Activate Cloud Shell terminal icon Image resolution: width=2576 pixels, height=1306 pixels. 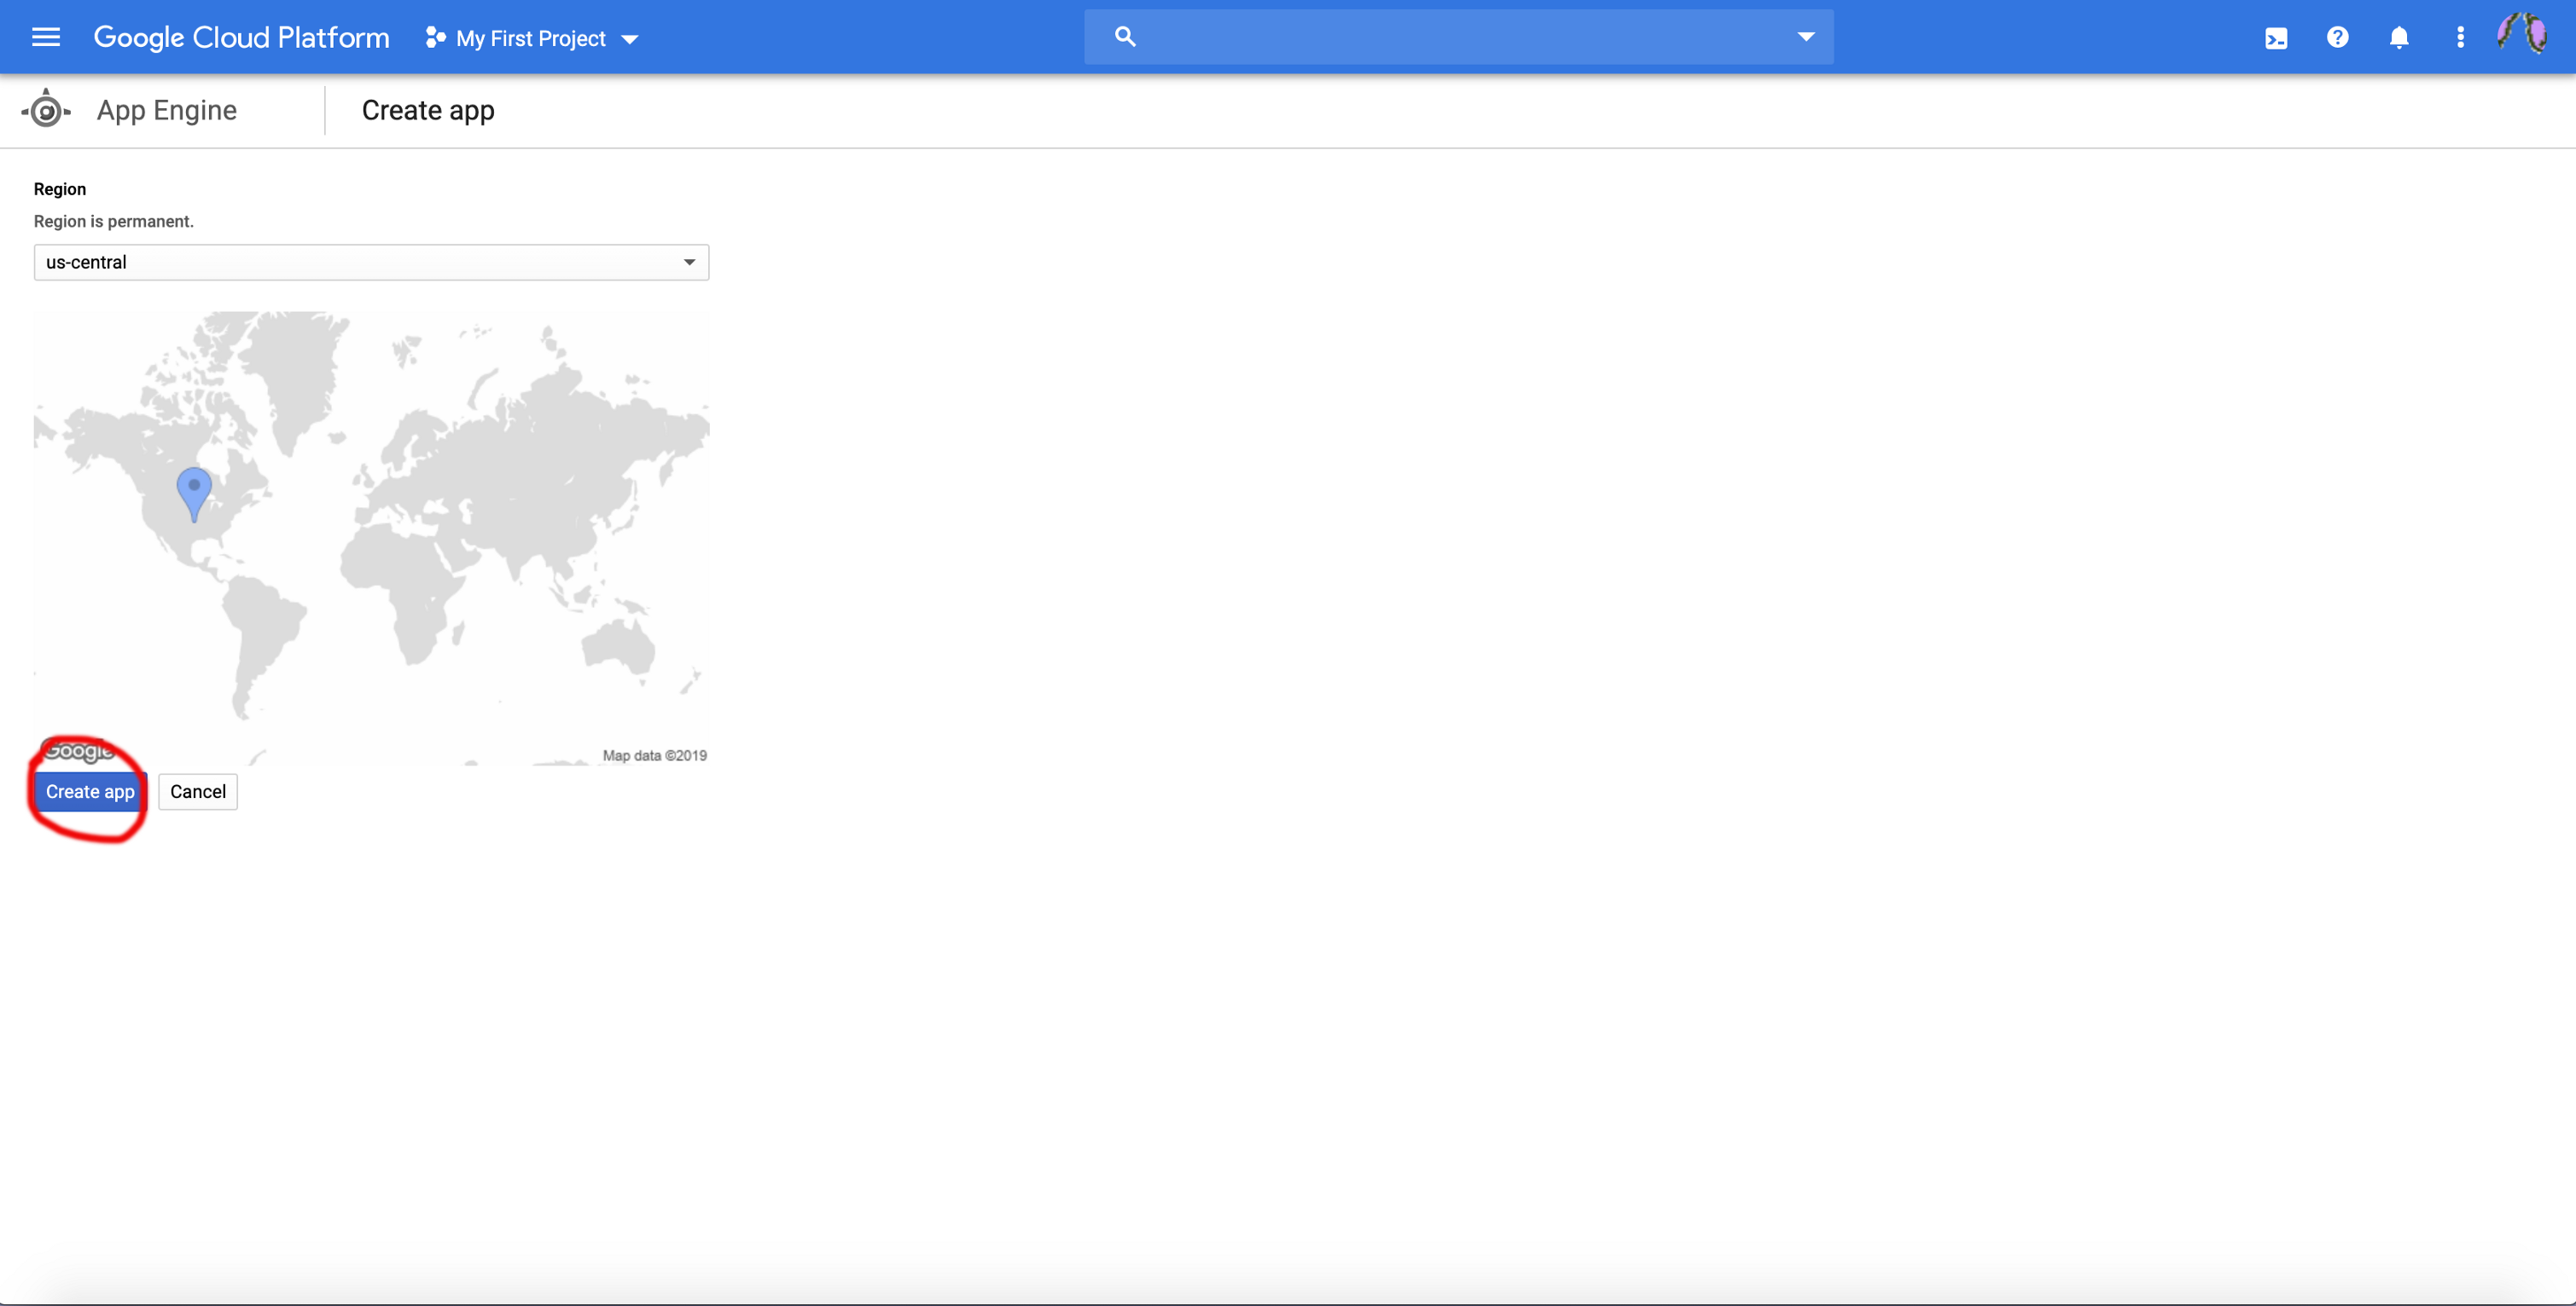coord(2276,38)
